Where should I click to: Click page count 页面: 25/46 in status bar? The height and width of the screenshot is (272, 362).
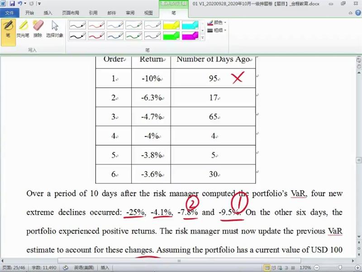pos(14,267)
